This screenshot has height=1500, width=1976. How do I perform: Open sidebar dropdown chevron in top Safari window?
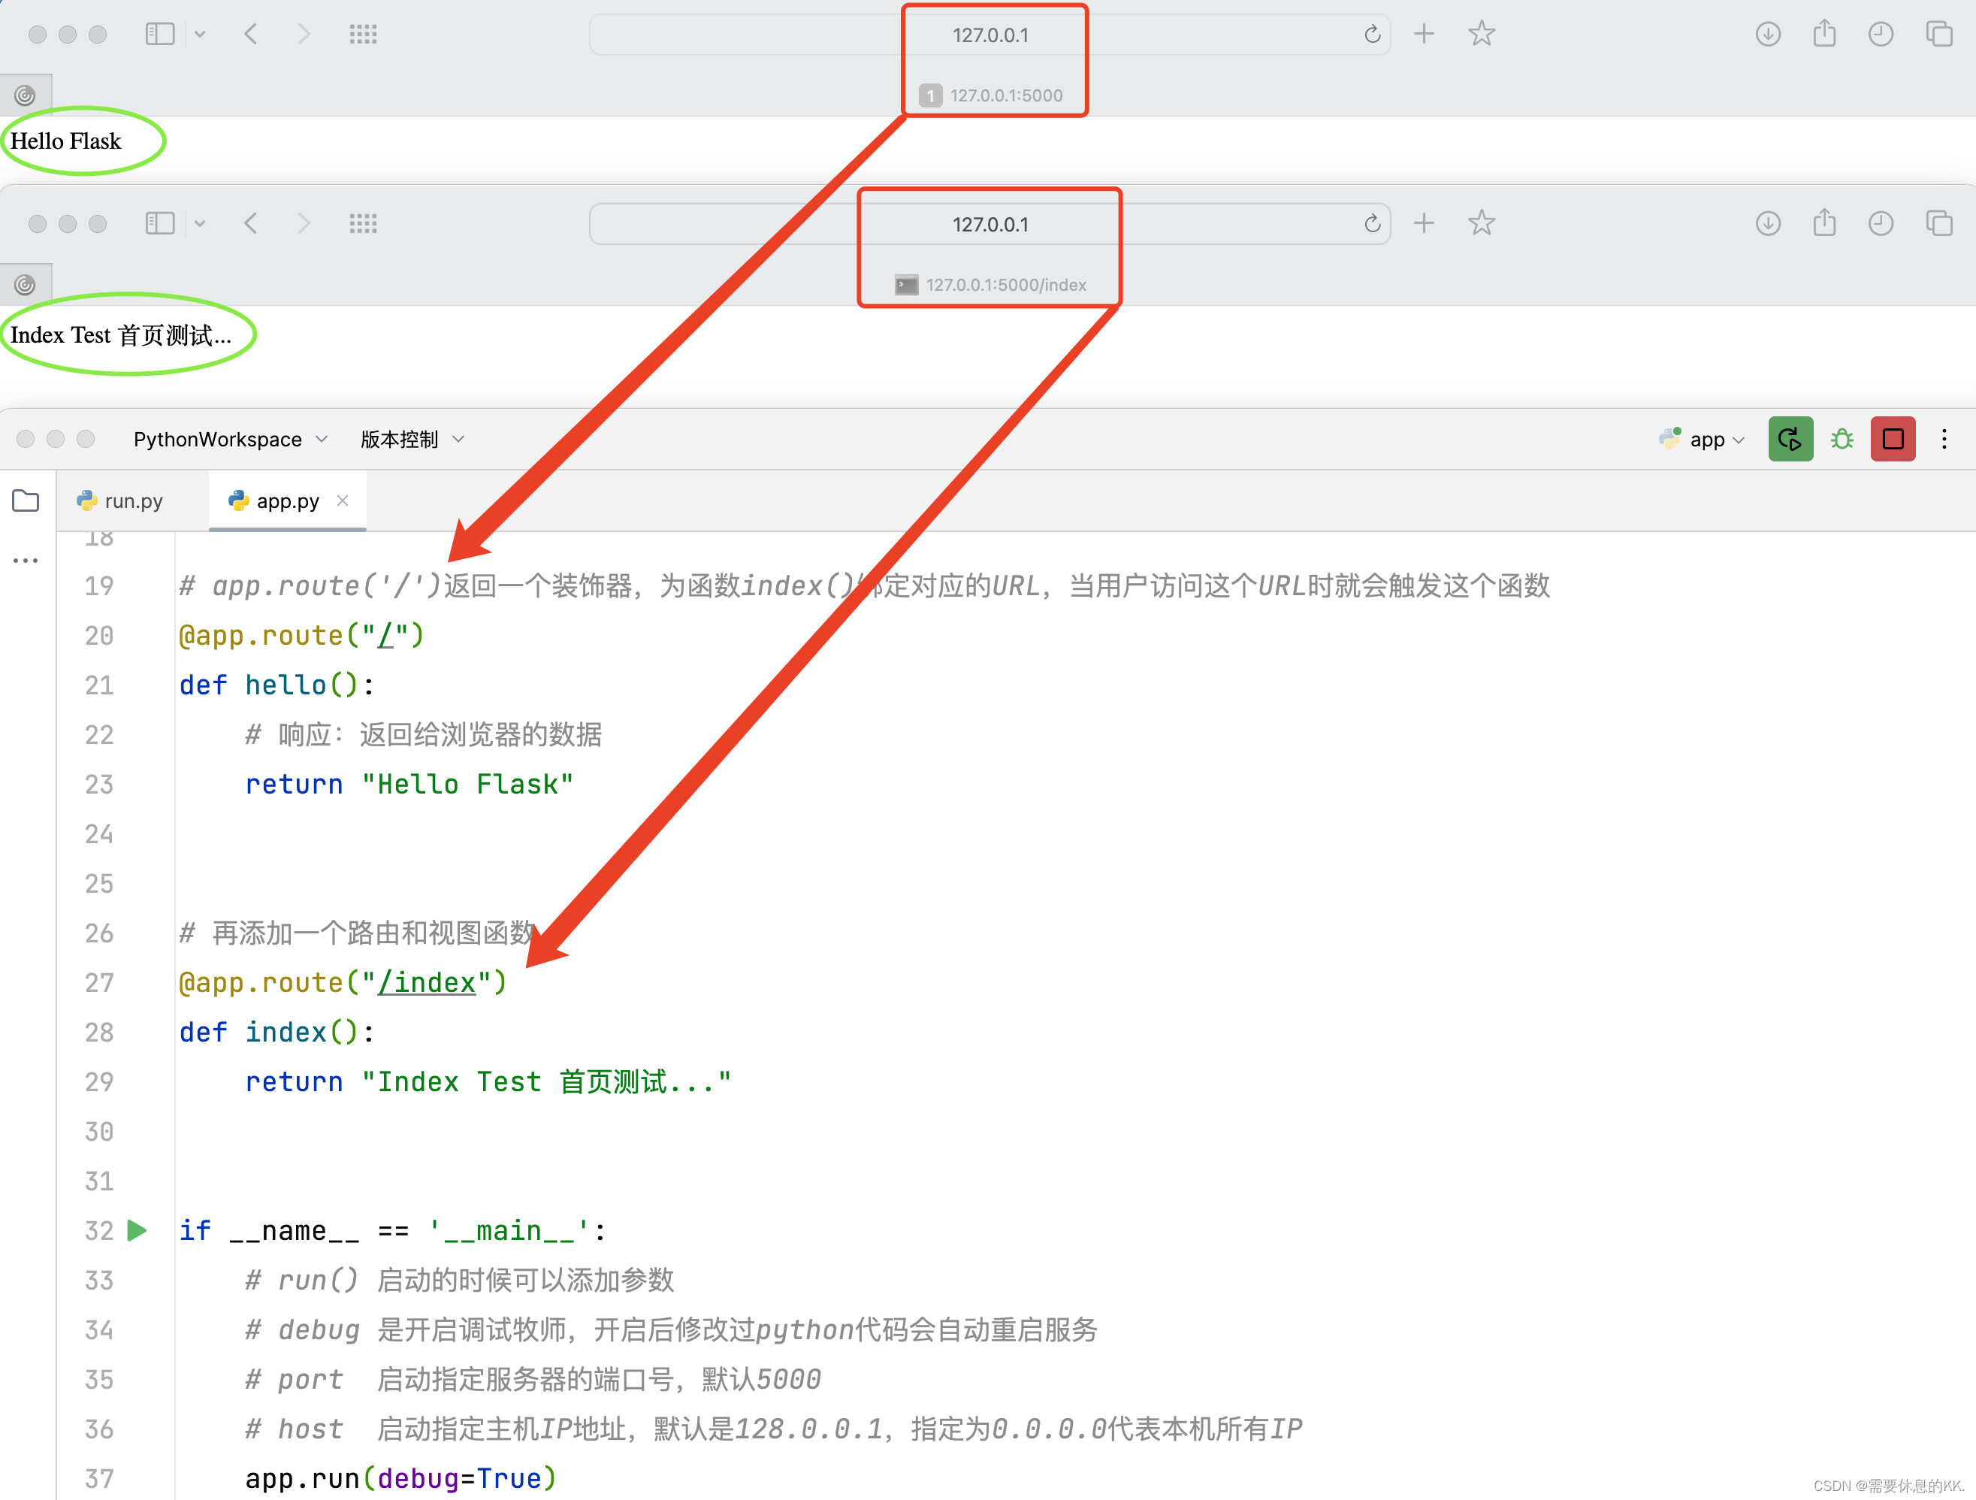(200, 34)
